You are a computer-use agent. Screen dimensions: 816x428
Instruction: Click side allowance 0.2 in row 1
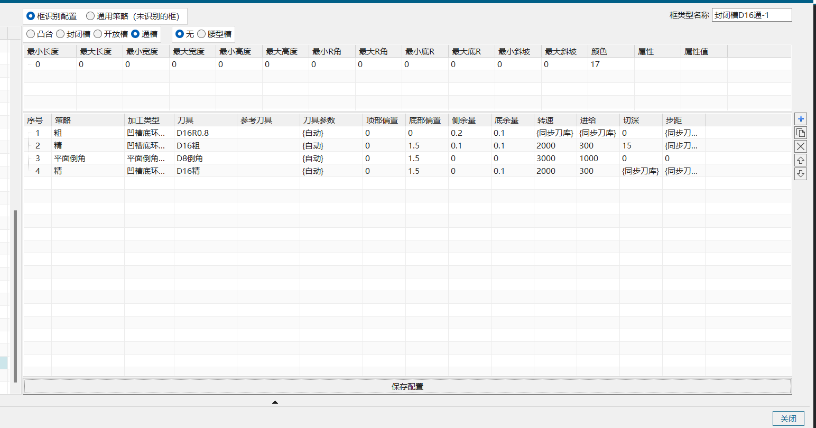[x=470, y=133]
